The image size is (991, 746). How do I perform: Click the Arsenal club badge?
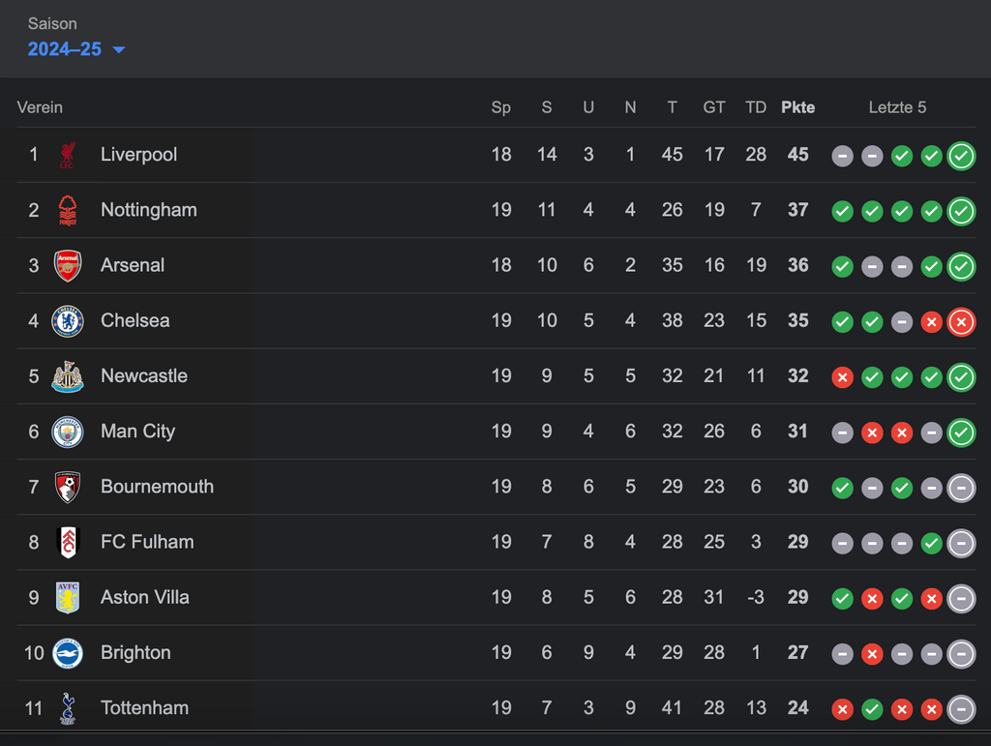coord(67,265)
